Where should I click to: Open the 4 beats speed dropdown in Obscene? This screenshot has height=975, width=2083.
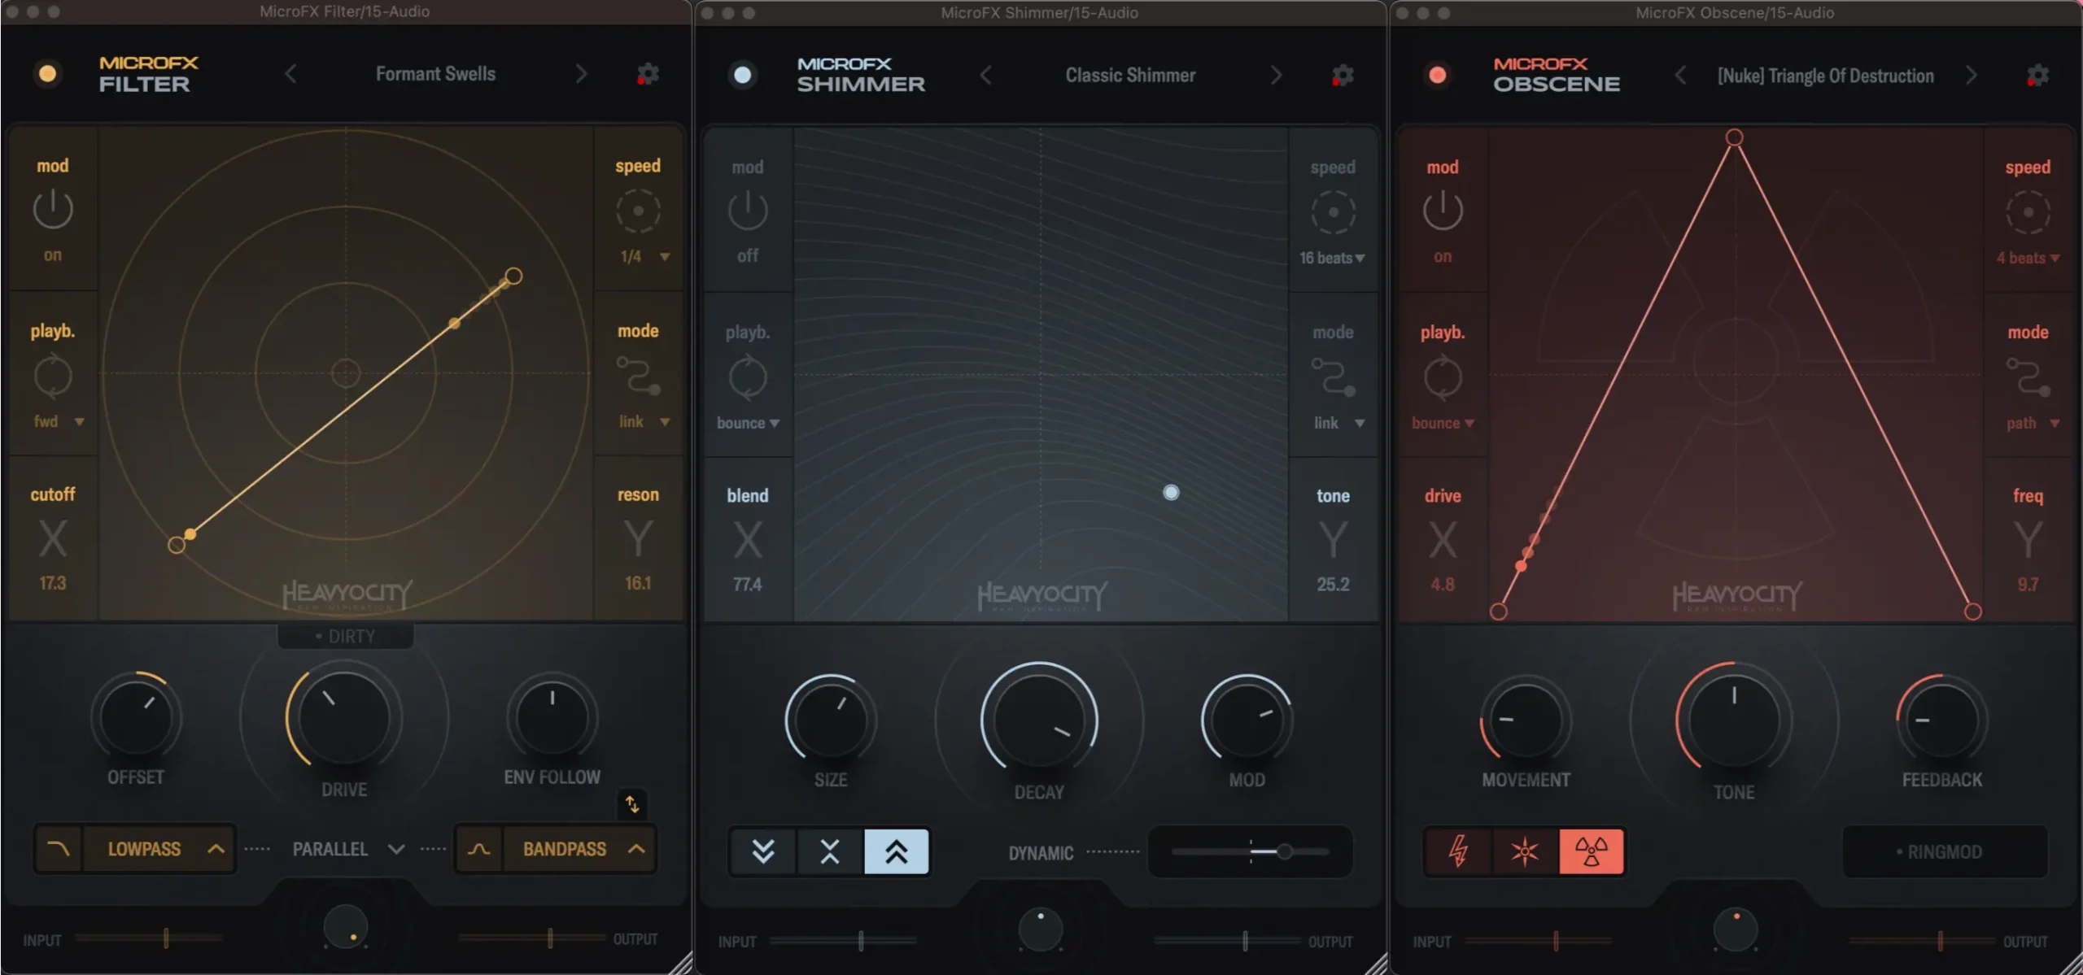point(2028,258)
